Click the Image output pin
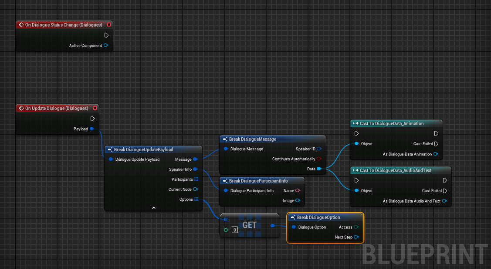Image resolution: width=491 pixels, height=269 pixels. pos(298,200)
